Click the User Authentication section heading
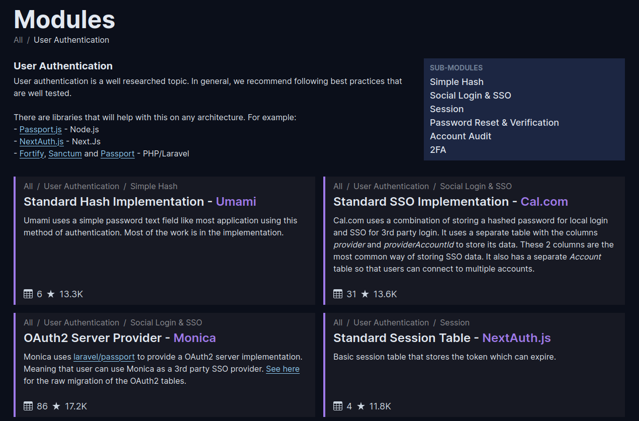Image resolution: width=639 pixels, height=421 pixels. 63,66
